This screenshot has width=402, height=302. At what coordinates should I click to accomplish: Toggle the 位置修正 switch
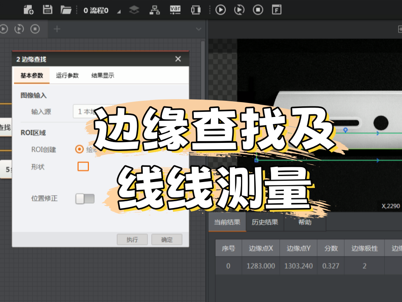pos(85,199)
